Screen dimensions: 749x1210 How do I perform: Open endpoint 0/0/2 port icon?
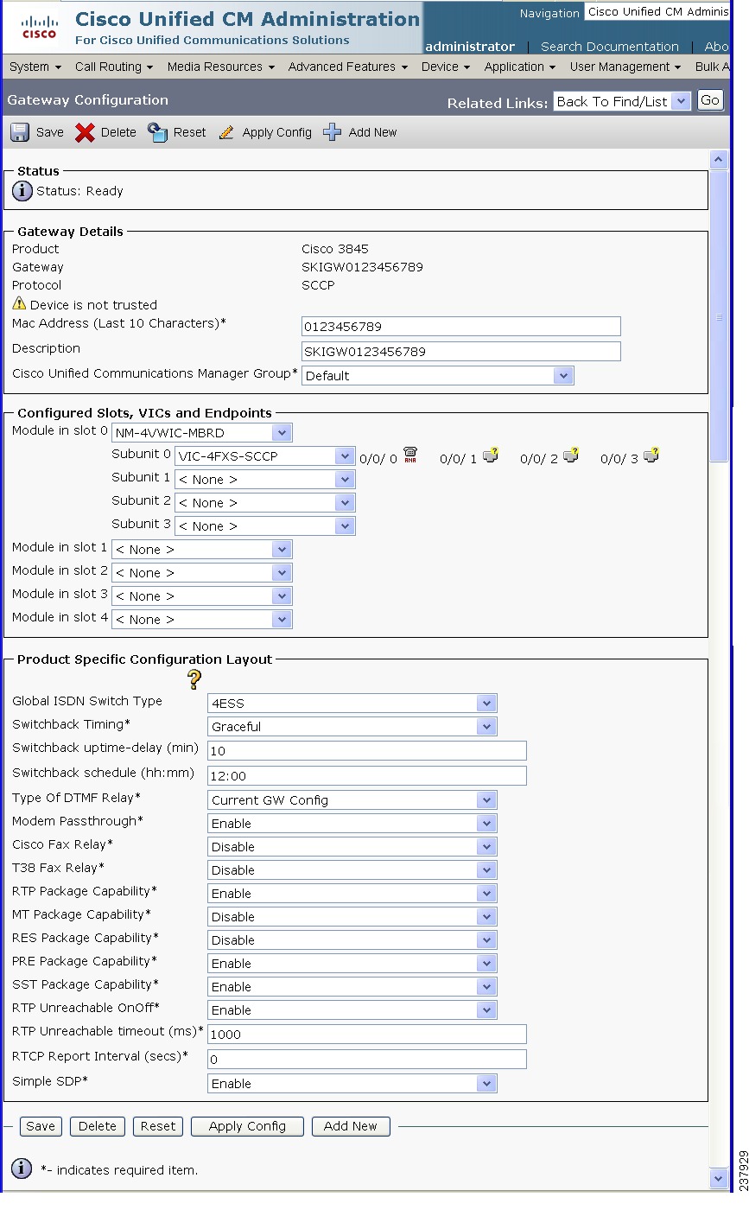pyautogui.click(x=570, y=455)
